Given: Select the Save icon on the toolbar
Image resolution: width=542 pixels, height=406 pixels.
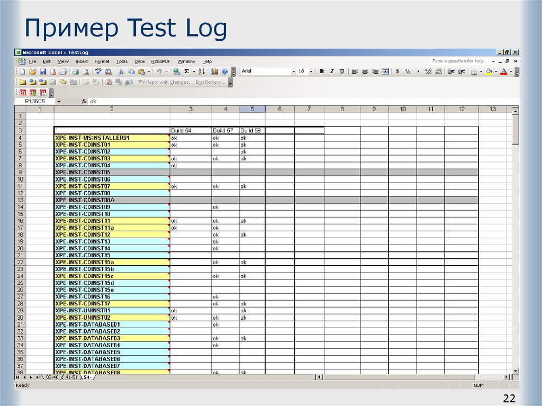Looking at the screenshot, I should [43, 71].
